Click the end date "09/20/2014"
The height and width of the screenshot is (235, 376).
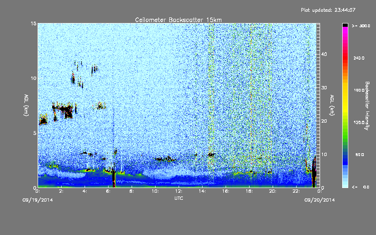point(320,200)
